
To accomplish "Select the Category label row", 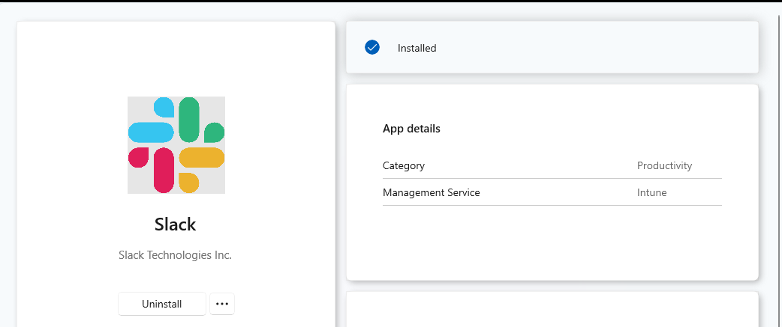I will [x=552, y=165].
